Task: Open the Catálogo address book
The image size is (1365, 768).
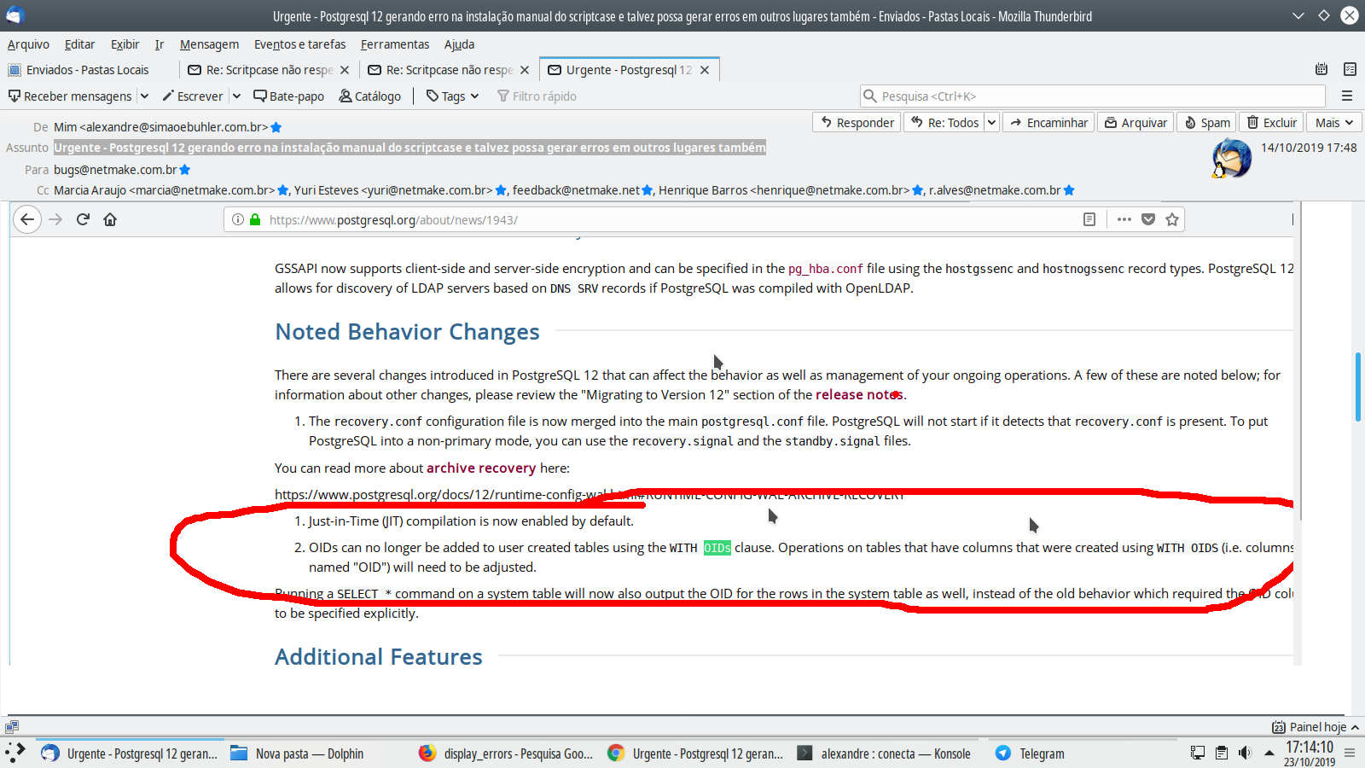Action: coord(369,96)
